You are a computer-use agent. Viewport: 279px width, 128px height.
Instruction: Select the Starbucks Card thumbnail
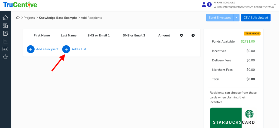pos(234,118)
